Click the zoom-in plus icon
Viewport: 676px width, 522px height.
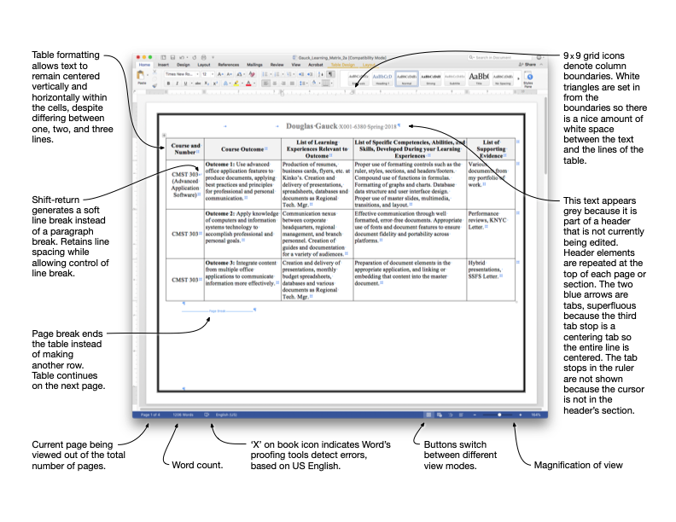pos(520,414)
